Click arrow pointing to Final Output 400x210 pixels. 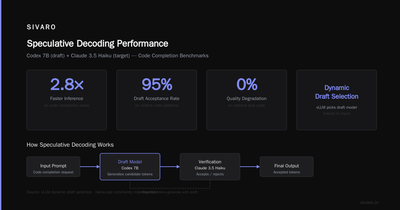pos(250,167)
